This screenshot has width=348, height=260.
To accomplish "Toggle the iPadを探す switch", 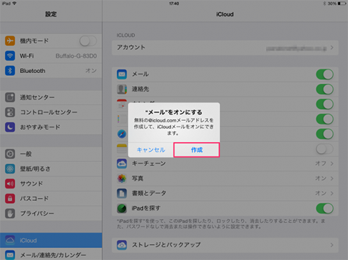I will click(325, 208).
